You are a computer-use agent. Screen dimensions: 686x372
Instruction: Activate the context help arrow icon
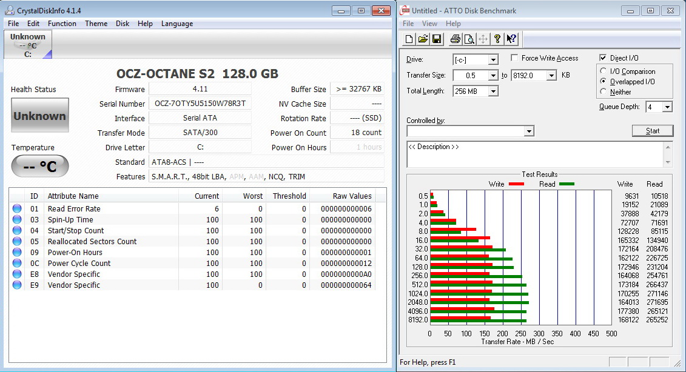pyautogui.click(x=511, y=39)
